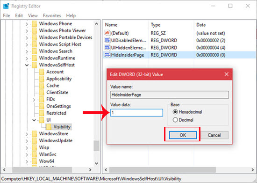257x183 pixels.
Task: Click the Registry Editor app icon in title bar
Action: click(6, 6)
